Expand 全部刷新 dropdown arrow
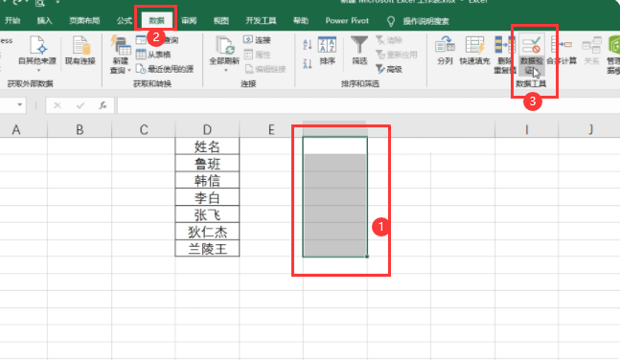Viewport: 620px width, 360px height. [x=226, y=70]
